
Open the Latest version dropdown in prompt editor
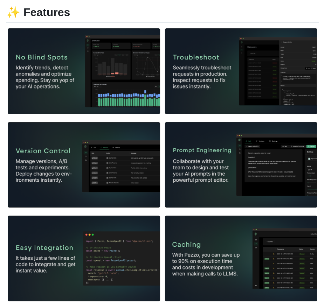253,146
